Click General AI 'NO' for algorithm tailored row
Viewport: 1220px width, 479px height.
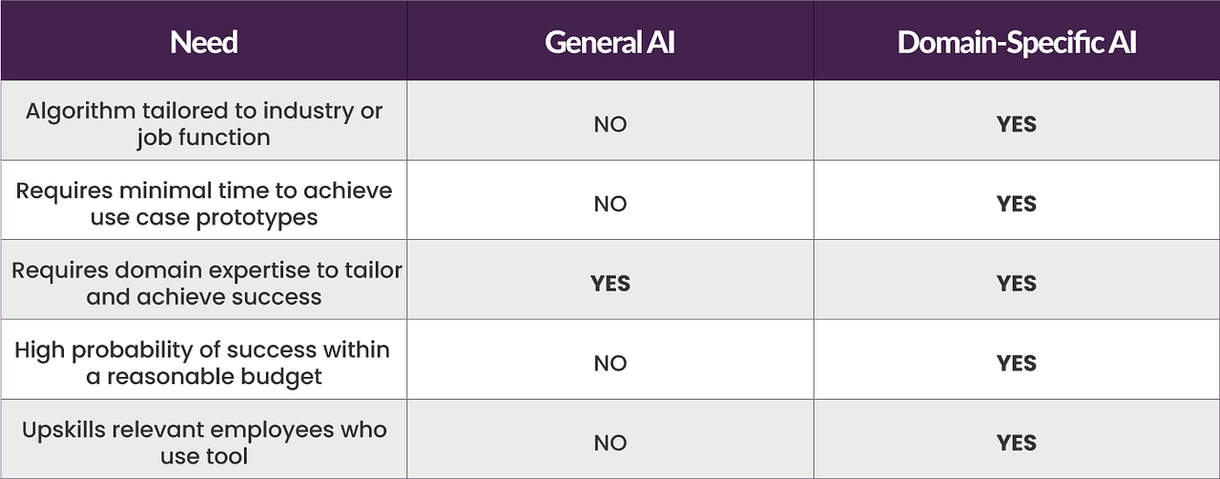(x=610, y=125)
